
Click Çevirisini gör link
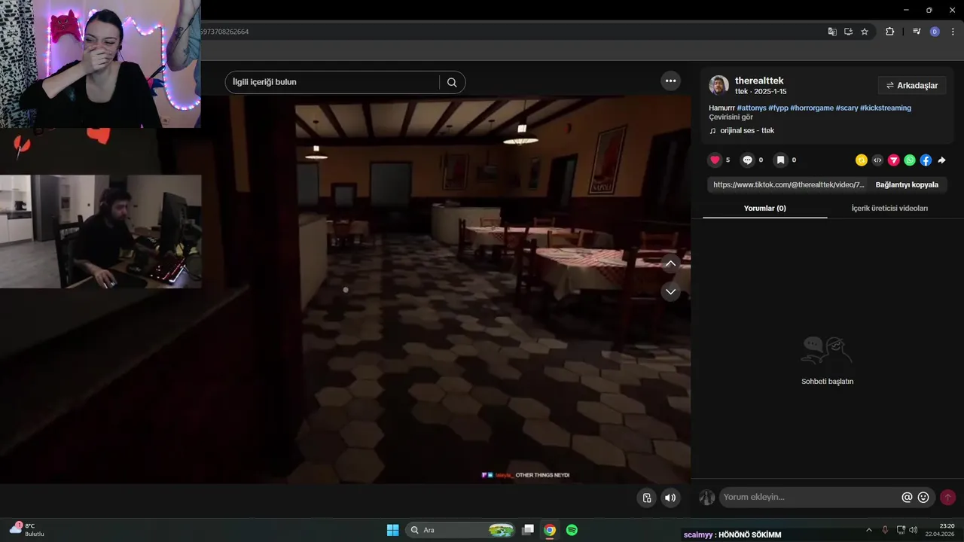point(731,117)
